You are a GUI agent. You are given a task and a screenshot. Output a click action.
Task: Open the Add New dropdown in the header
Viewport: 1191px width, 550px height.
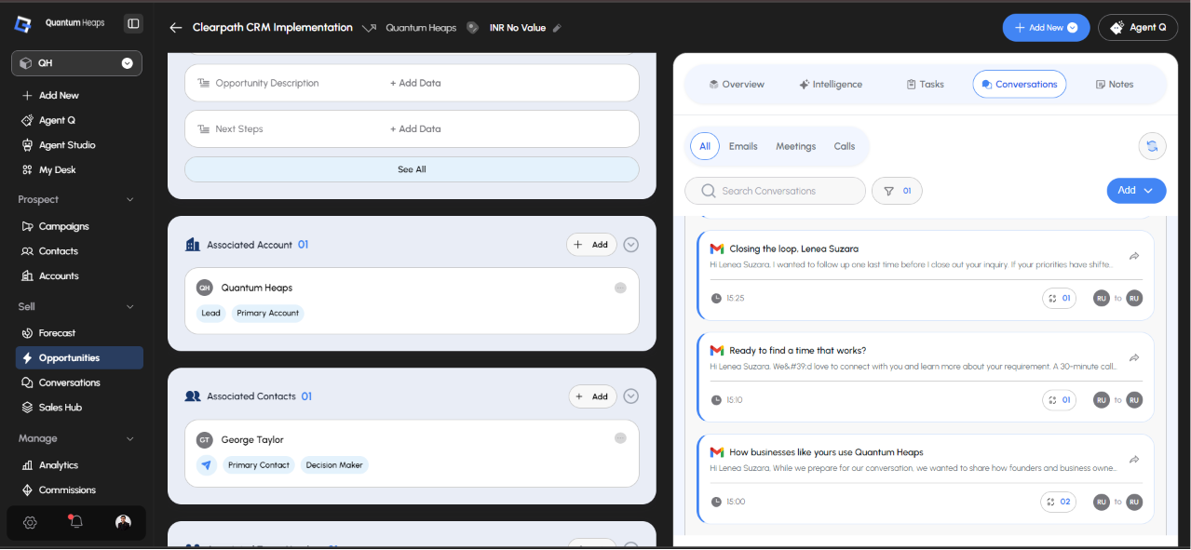(1046, 28)
